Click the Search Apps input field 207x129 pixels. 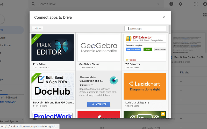146,29
